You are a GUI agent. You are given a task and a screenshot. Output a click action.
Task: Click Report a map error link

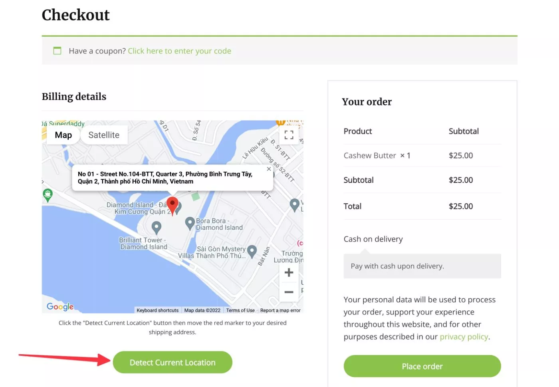280,310
